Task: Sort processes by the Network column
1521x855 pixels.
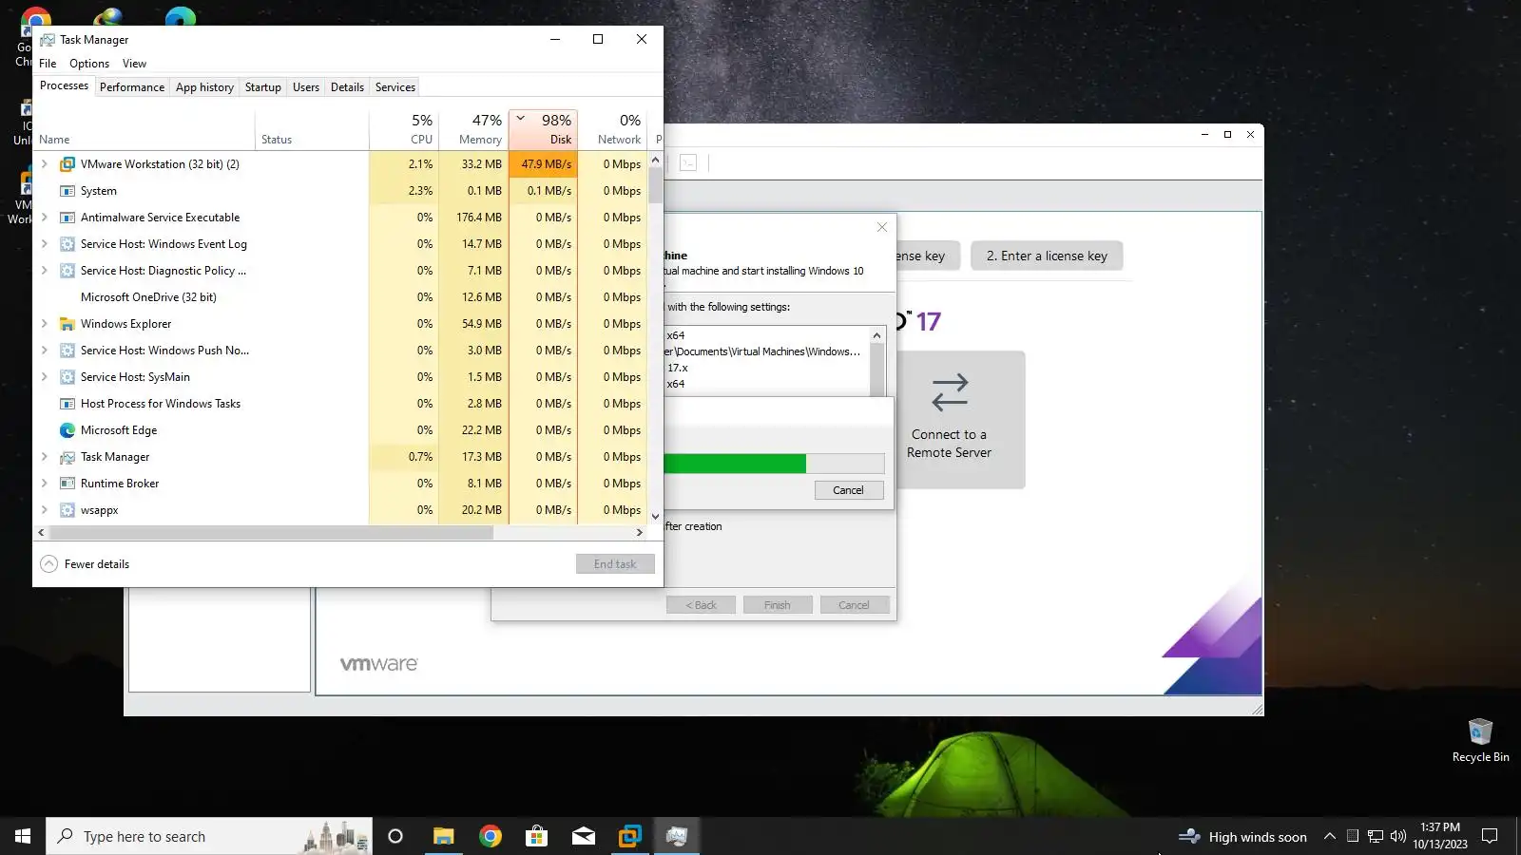Action: [613, 129]
